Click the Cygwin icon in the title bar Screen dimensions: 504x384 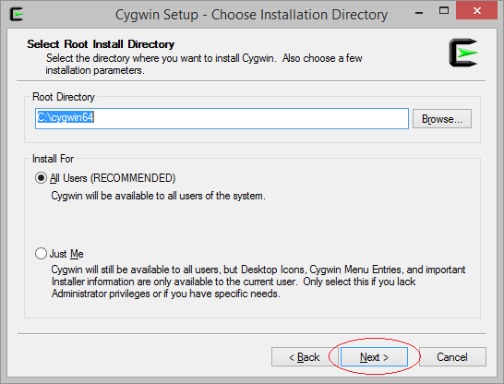pyautogui.click(x=17, y=14)
